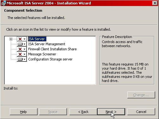Screen dimensions: 159x119
Task: Open dropdown for Firewall Client Installation Share
Action: pyautogui.click(x=22, y=49)
